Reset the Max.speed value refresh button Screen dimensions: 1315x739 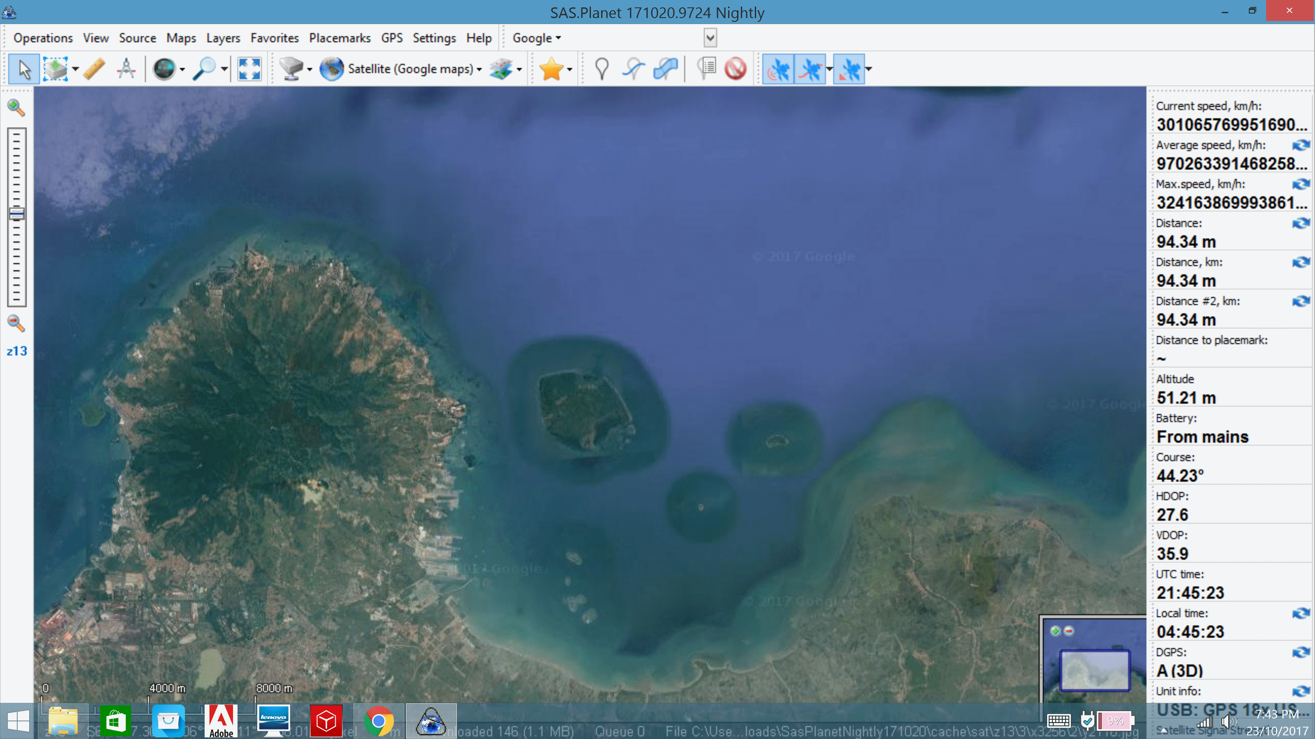point(1300,184)
